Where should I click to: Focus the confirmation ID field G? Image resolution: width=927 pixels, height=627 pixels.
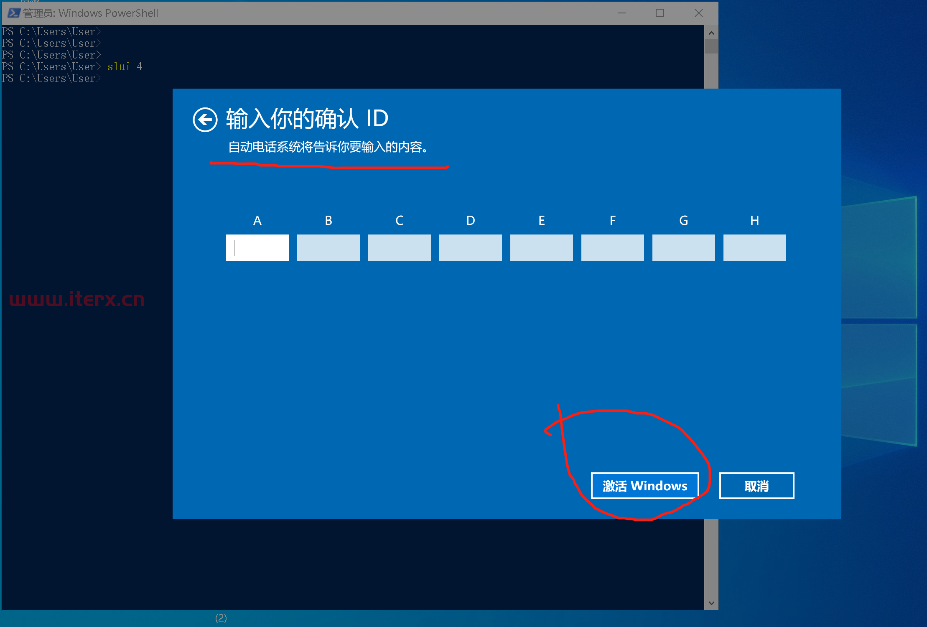(684, 248)
